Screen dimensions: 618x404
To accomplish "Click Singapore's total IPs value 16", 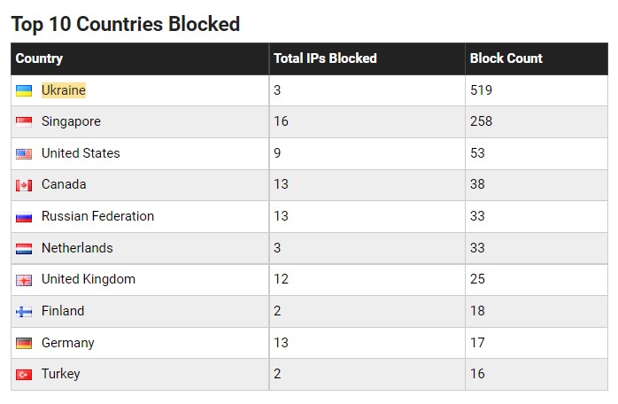I will click(281, 122).
